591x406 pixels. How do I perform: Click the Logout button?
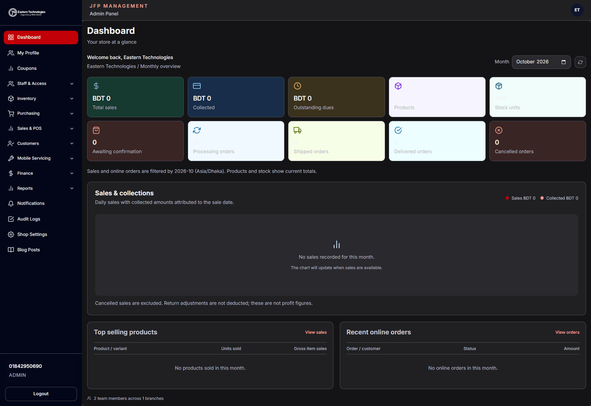point(41,394)
